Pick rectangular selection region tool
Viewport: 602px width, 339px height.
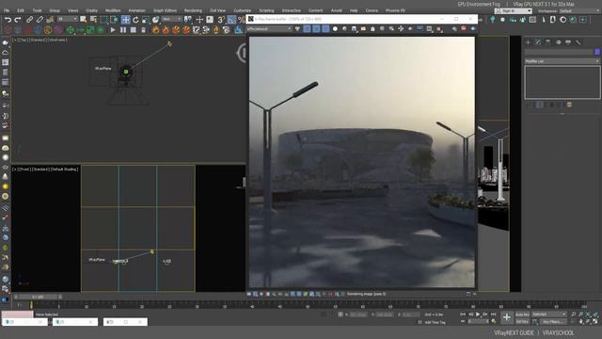click(104, 19)
